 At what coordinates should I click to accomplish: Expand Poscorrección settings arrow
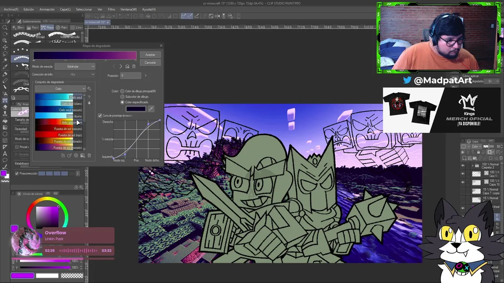[78, 173]
